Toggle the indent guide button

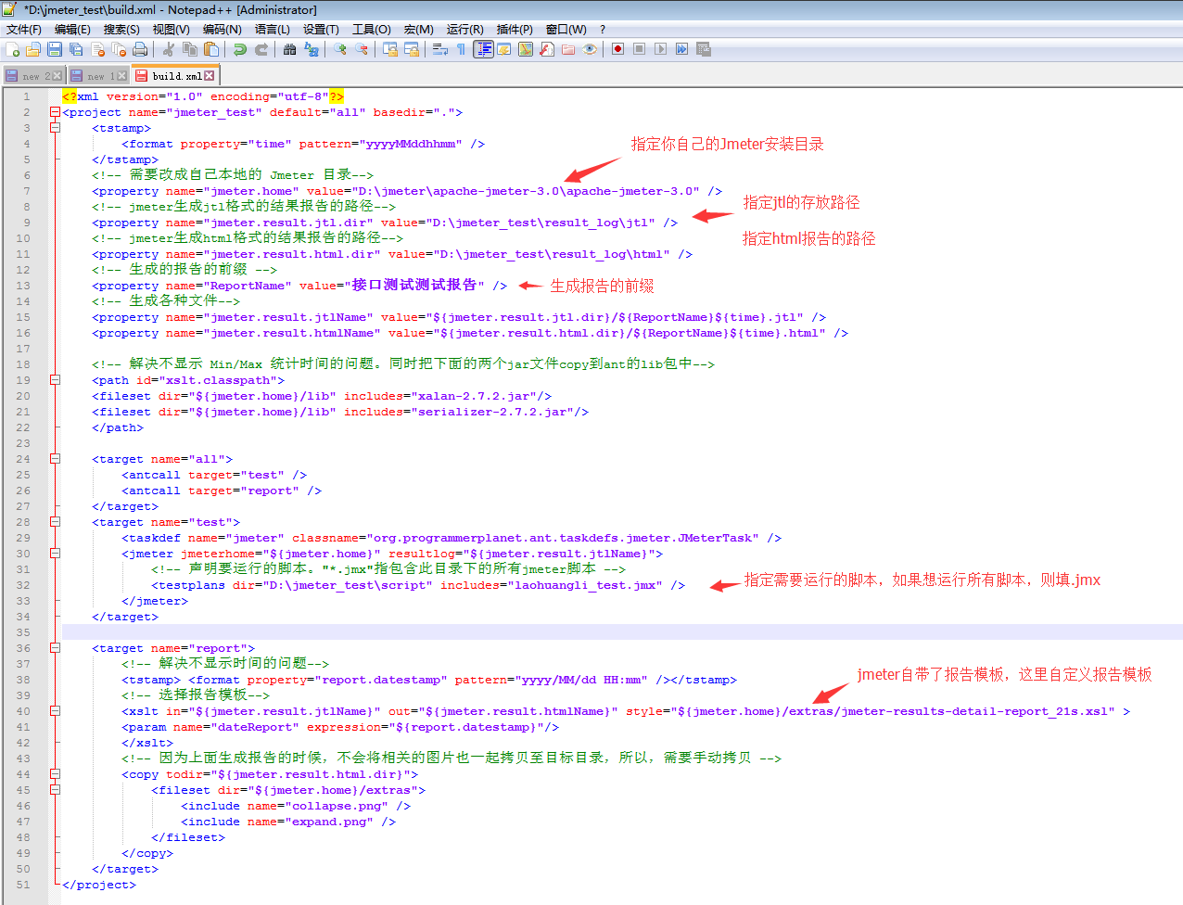click(x=483, y=49)
